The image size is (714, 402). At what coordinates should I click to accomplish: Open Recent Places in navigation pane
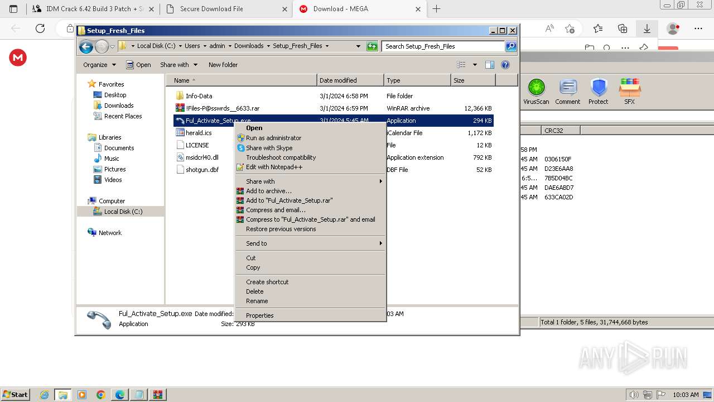(123, 116)
